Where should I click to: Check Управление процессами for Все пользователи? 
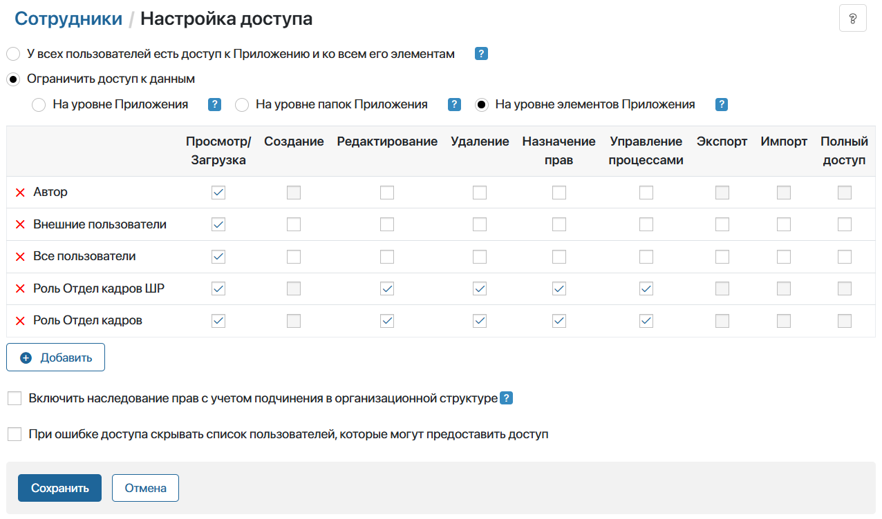[646, 257]
